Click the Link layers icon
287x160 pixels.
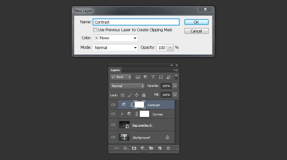coord(117,148)
